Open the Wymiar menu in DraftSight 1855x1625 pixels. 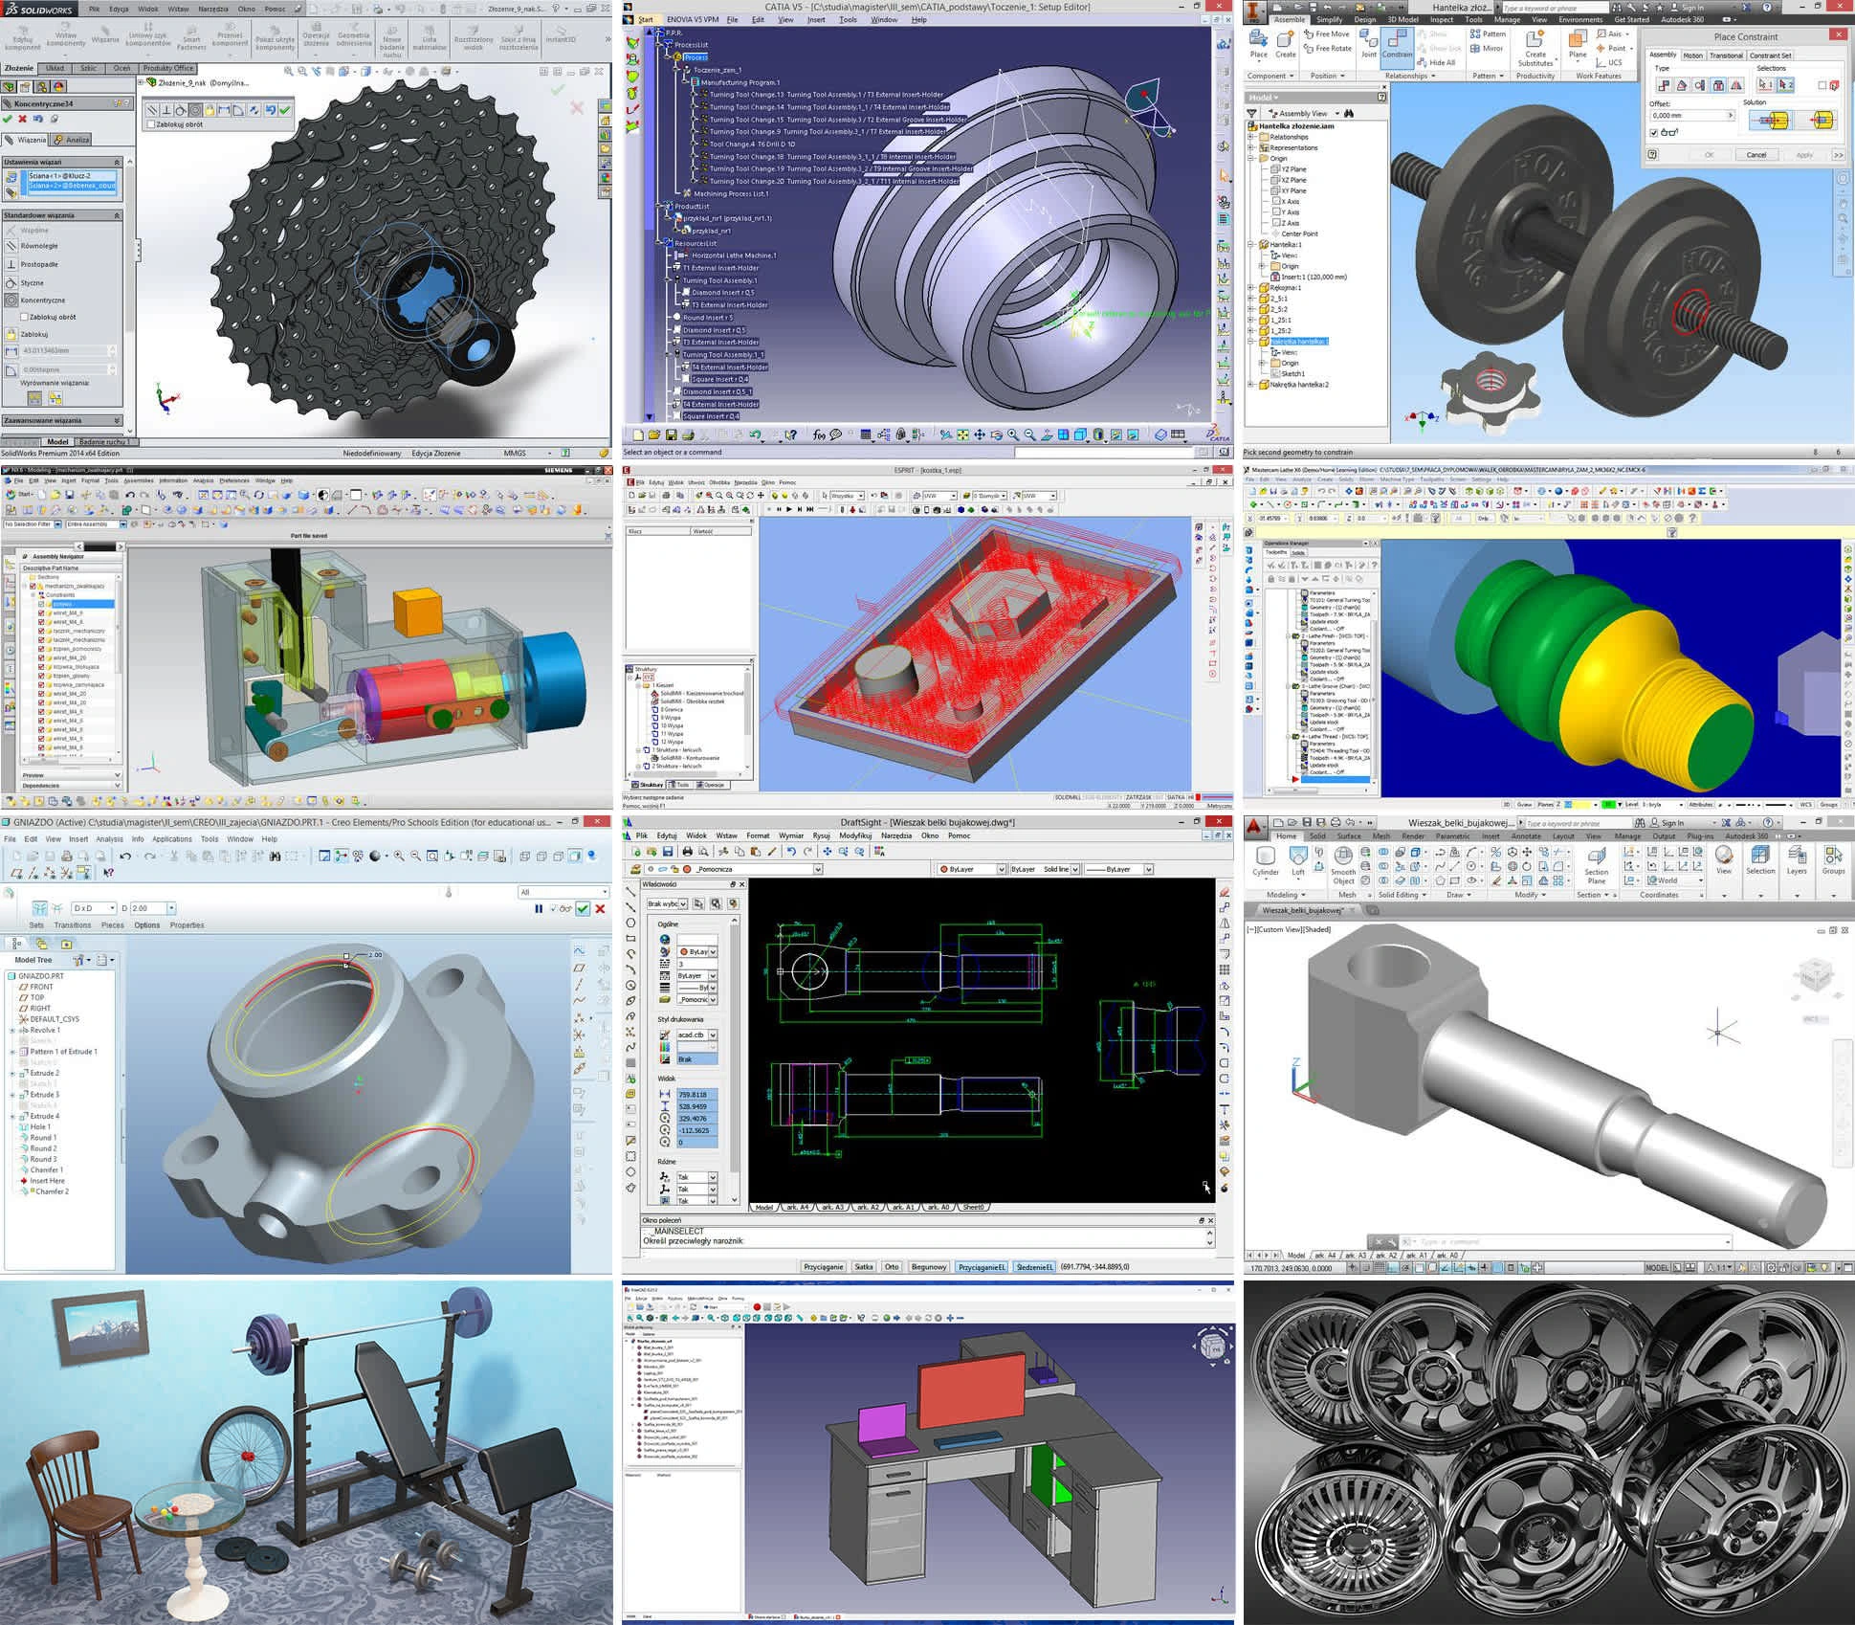coord(791,835)
